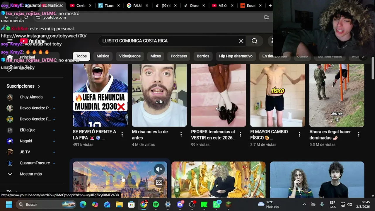The image size is (375, 211).
Task: Open Davoo Xeneize F... subscription
Action: click(32, 119)
